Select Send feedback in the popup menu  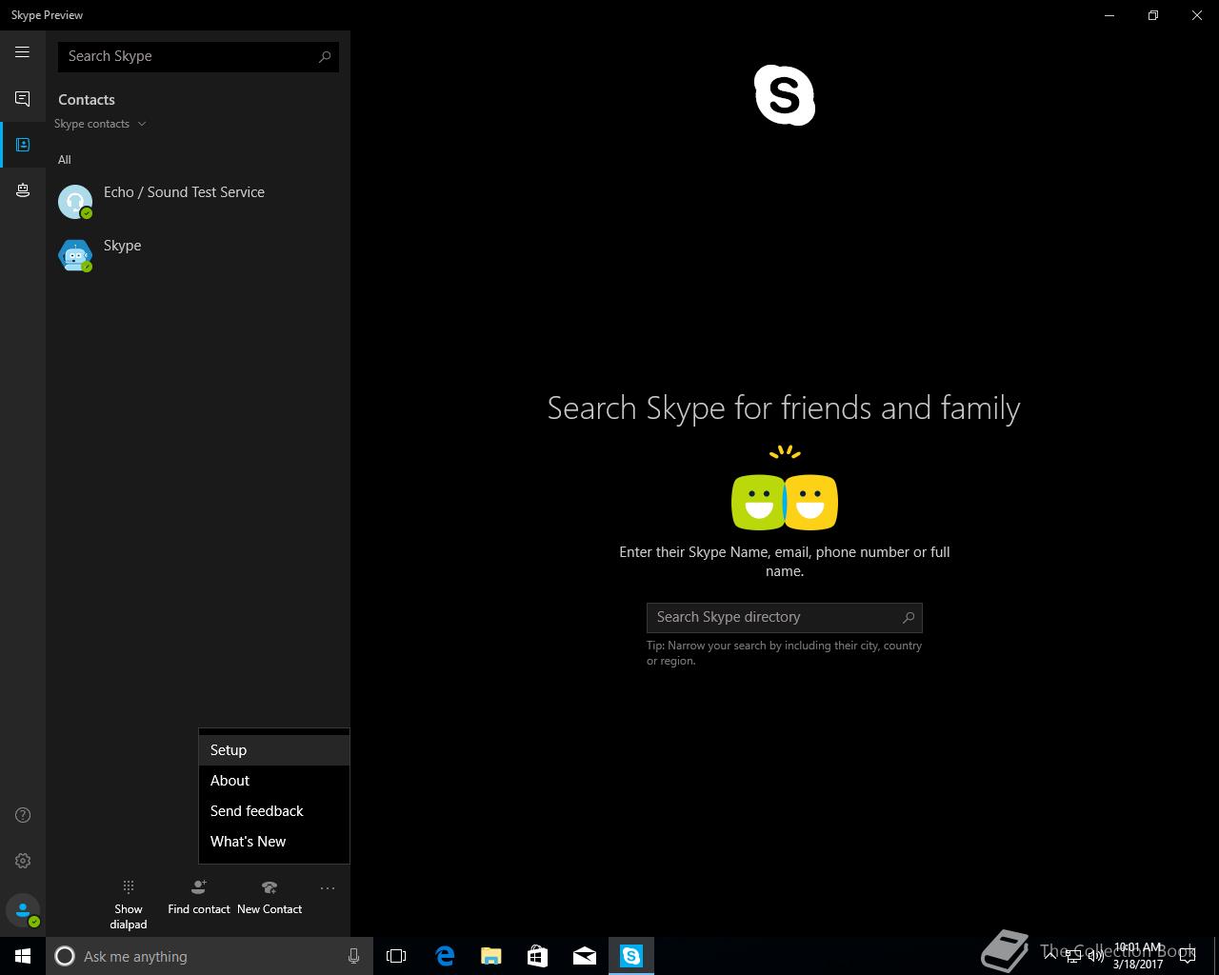pyautogui.click(x=274, y=811)
